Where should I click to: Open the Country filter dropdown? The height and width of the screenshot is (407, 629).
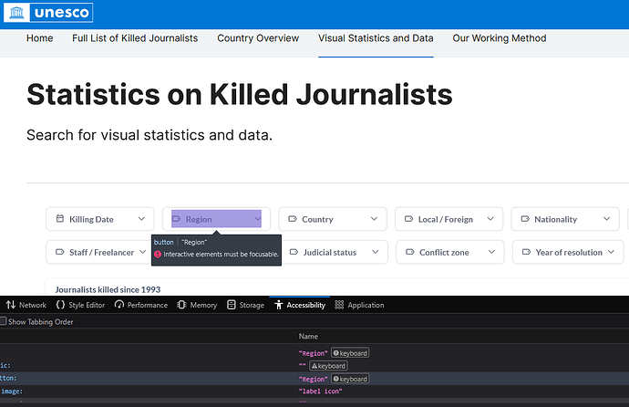(x=333, y=219)
